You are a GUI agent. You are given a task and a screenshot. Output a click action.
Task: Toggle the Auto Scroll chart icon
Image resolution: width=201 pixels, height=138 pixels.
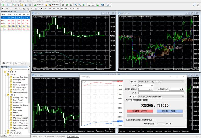[89, 5]
